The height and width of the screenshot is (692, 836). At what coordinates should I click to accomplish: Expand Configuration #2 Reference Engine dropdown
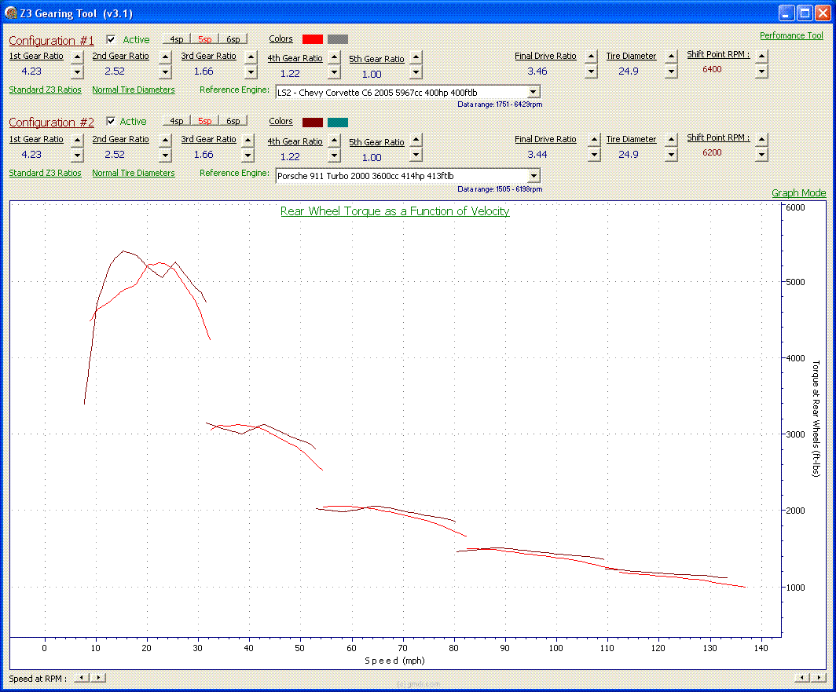[x=533, y=176]
